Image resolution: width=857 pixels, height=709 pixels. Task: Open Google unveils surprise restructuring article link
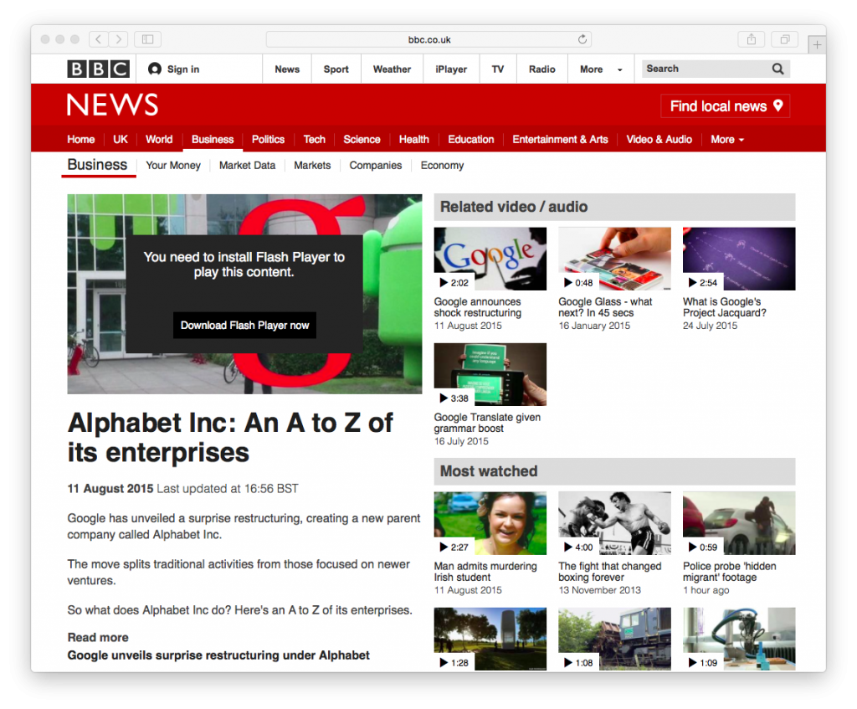(218, 655)
